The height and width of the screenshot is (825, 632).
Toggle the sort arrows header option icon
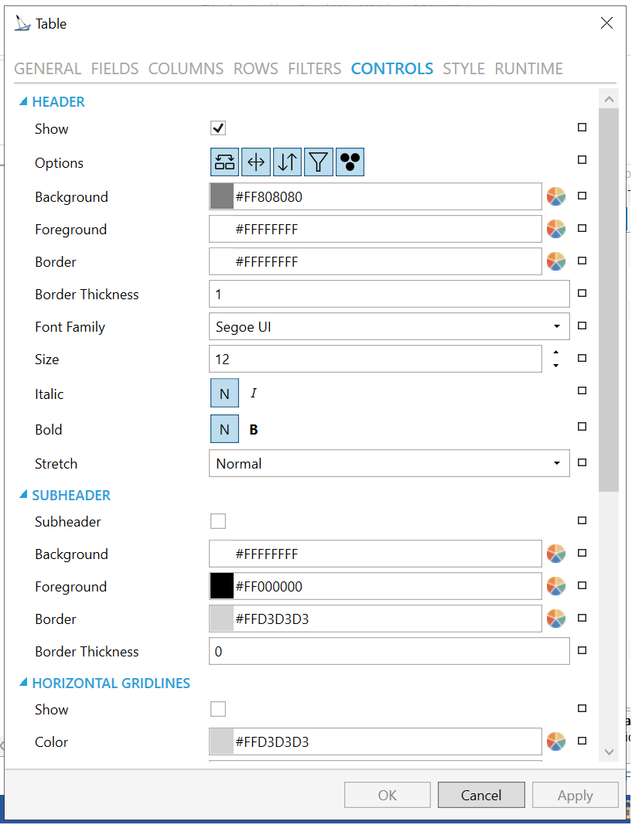(x=287, y=162)
